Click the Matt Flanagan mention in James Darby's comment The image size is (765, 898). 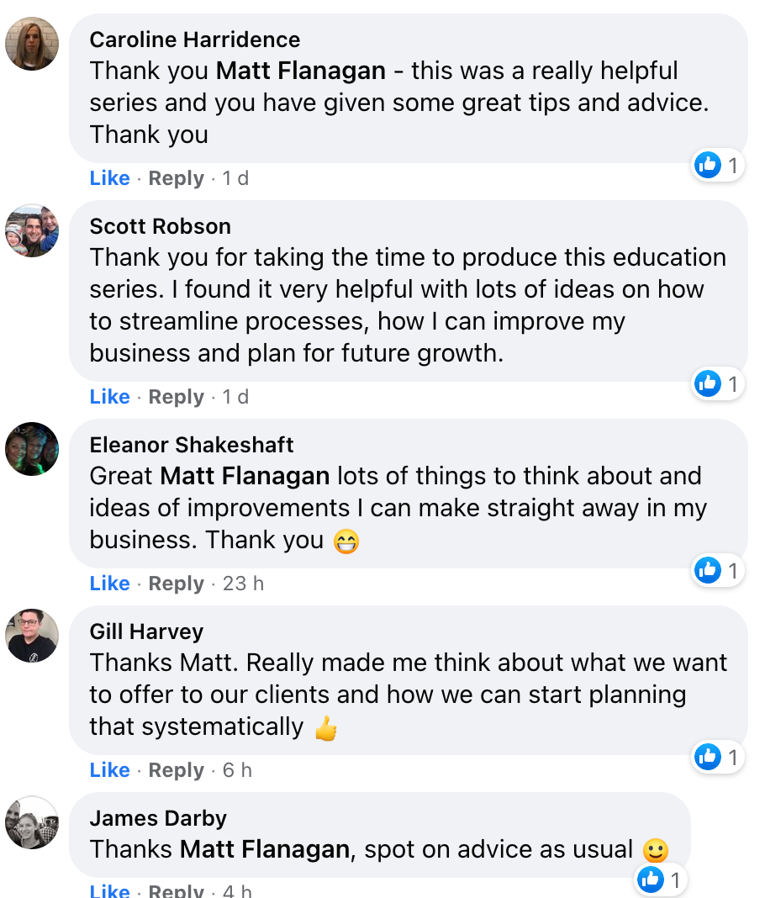[x=265, y=849]
